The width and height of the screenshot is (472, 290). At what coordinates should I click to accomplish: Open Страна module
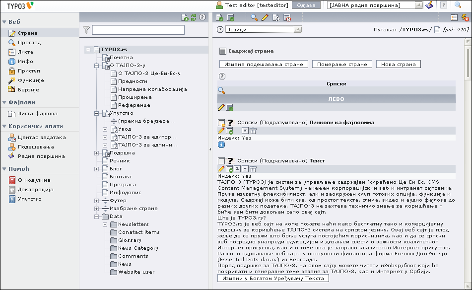[x=27, y=33]
